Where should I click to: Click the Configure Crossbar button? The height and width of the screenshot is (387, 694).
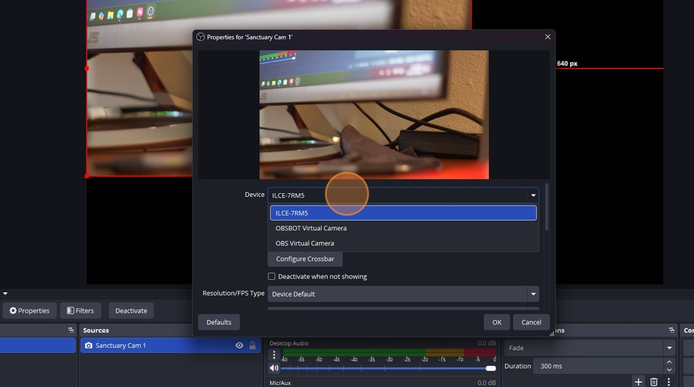click(x=305, y=259)
